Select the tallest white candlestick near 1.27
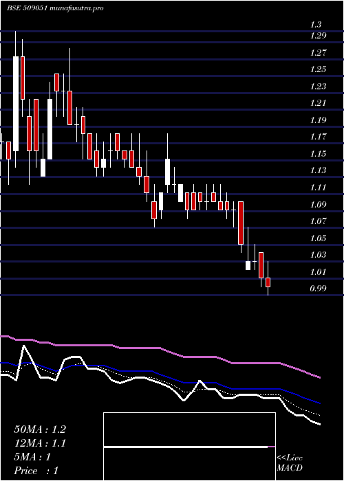Viewport: 344px width, 481px height. point(16,104)
